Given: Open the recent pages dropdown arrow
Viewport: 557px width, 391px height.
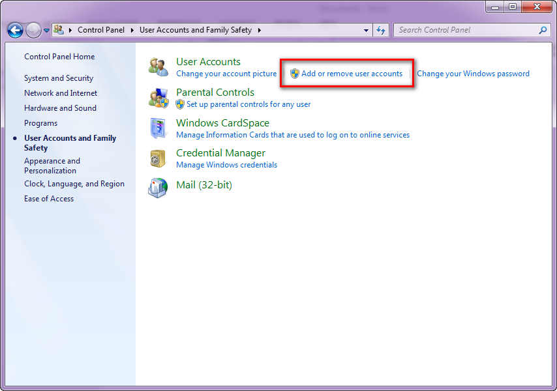Looking at the screenshot, I should click(46, 31).
